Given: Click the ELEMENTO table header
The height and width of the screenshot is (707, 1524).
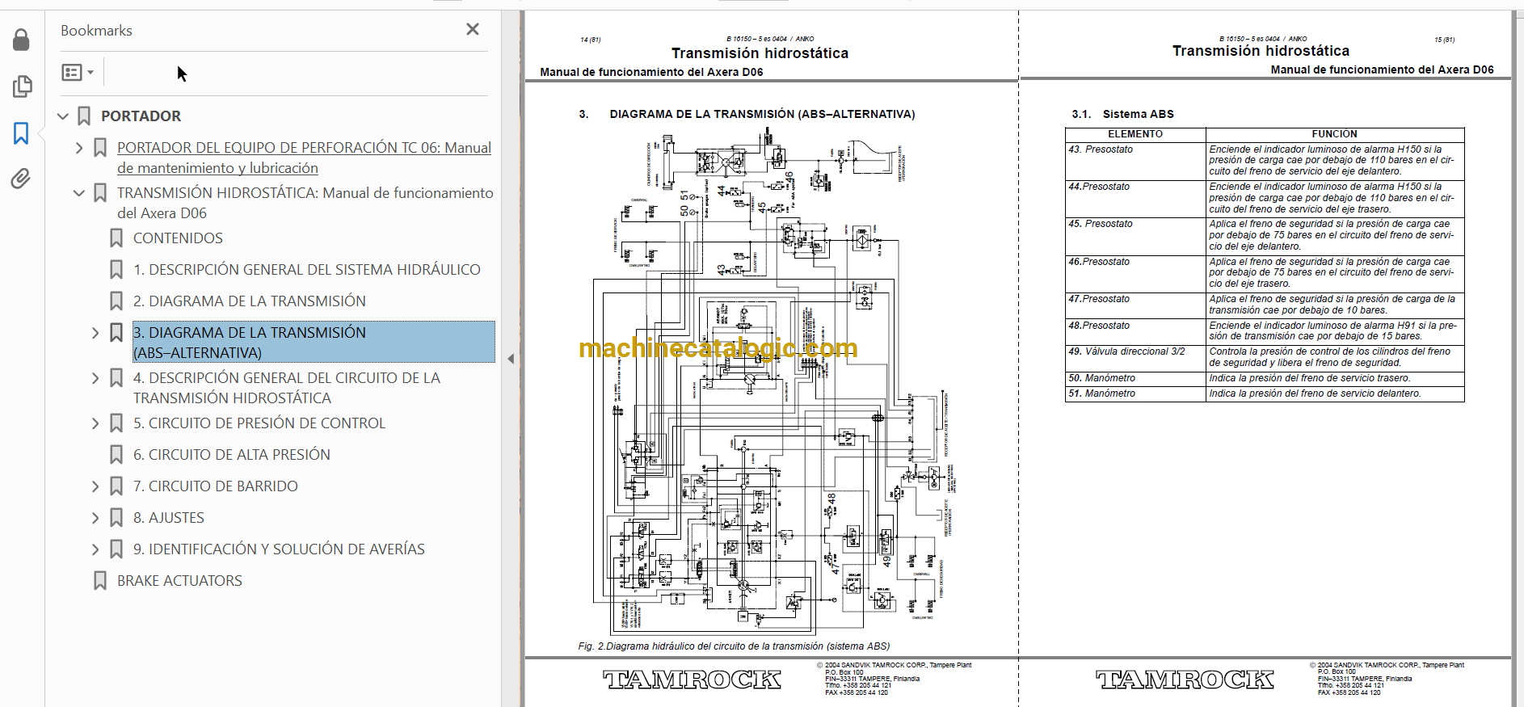Looking at the screenshot, I should click(x=1135, y=134).
